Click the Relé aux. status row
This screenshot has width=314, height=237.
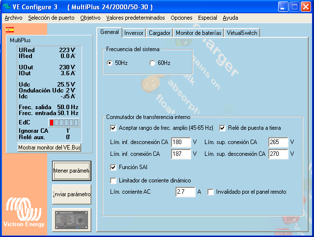tap(44, 137)
